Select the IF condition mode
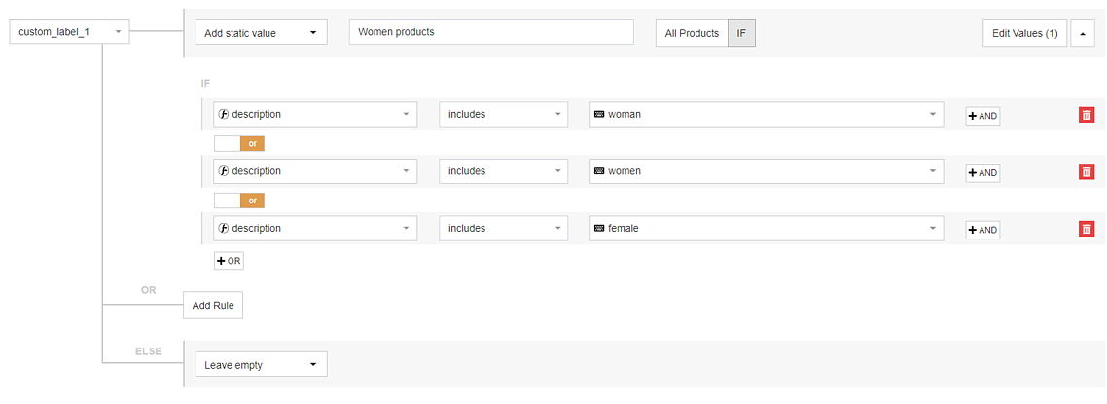1107x404 pixels. pyautogui.click(x=741, y=33)
